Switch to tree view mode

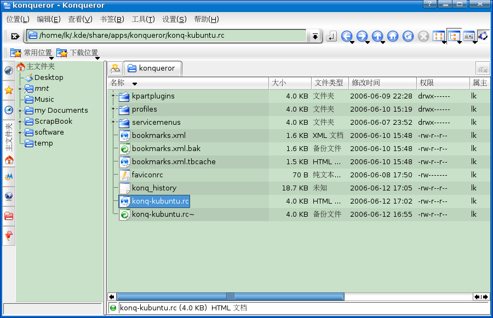pos(453,36)
